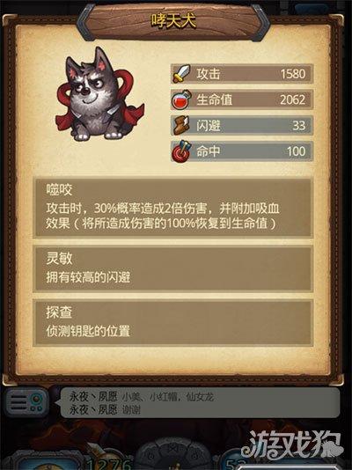Tap the 哮天犬 dog portrait
The height and width of the screenshot is (470, 352).
pos(99,94)
